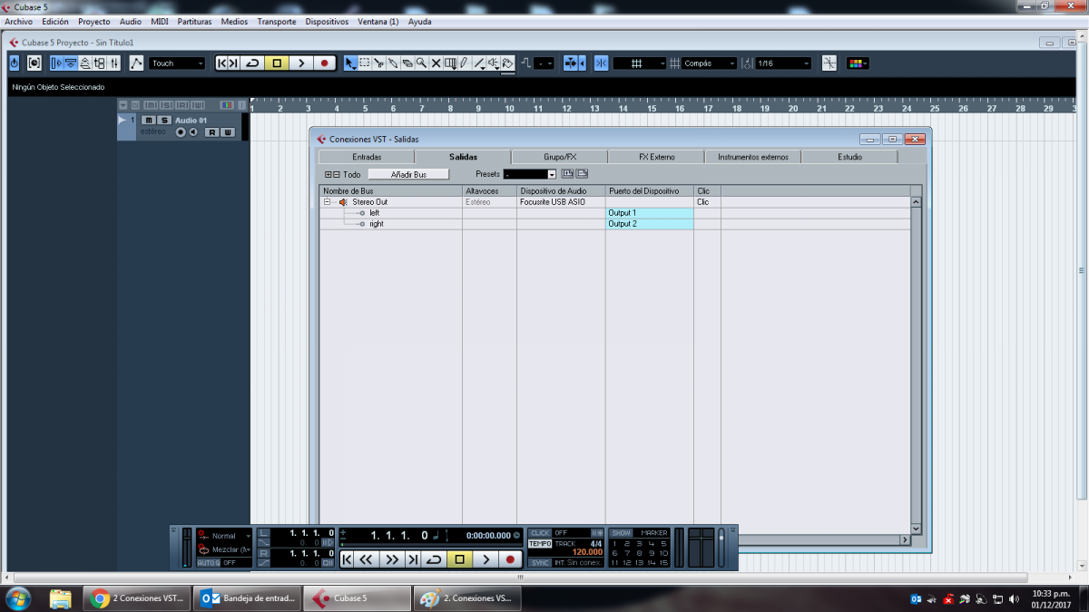Select the Mute X tool
This screenshot has height=612, width=1089.
tap(436, 63)
